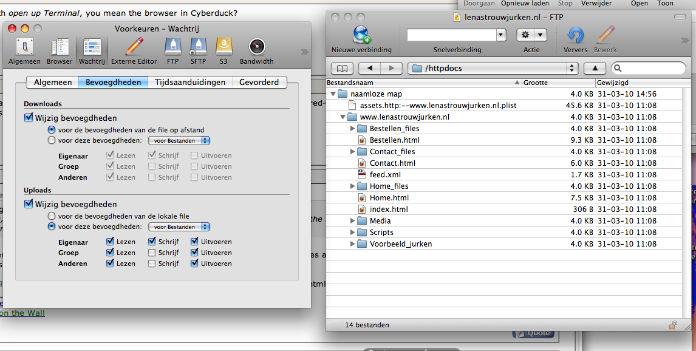Image resolution: width=696 pixels, height=351 pixels.
Task: Go to parent folder up arrow
Action: (595, 68)
